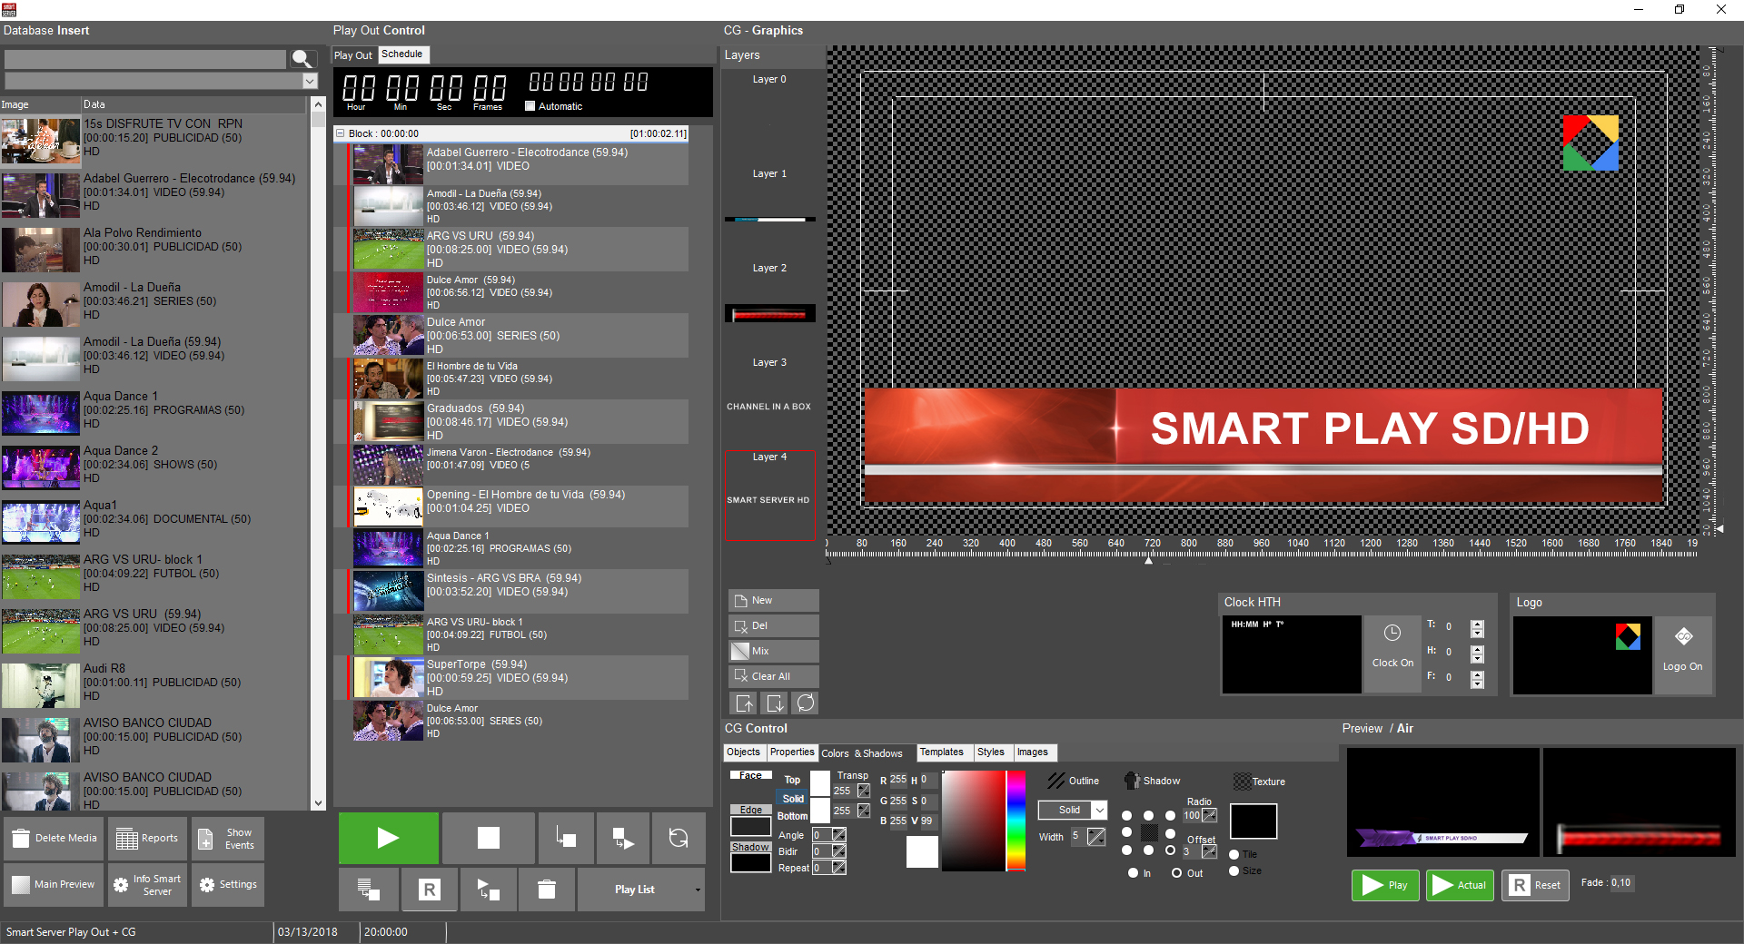Screen dimensions: 1744x944
Task: Click the loop playlist icon
Action: pos(678,838)
